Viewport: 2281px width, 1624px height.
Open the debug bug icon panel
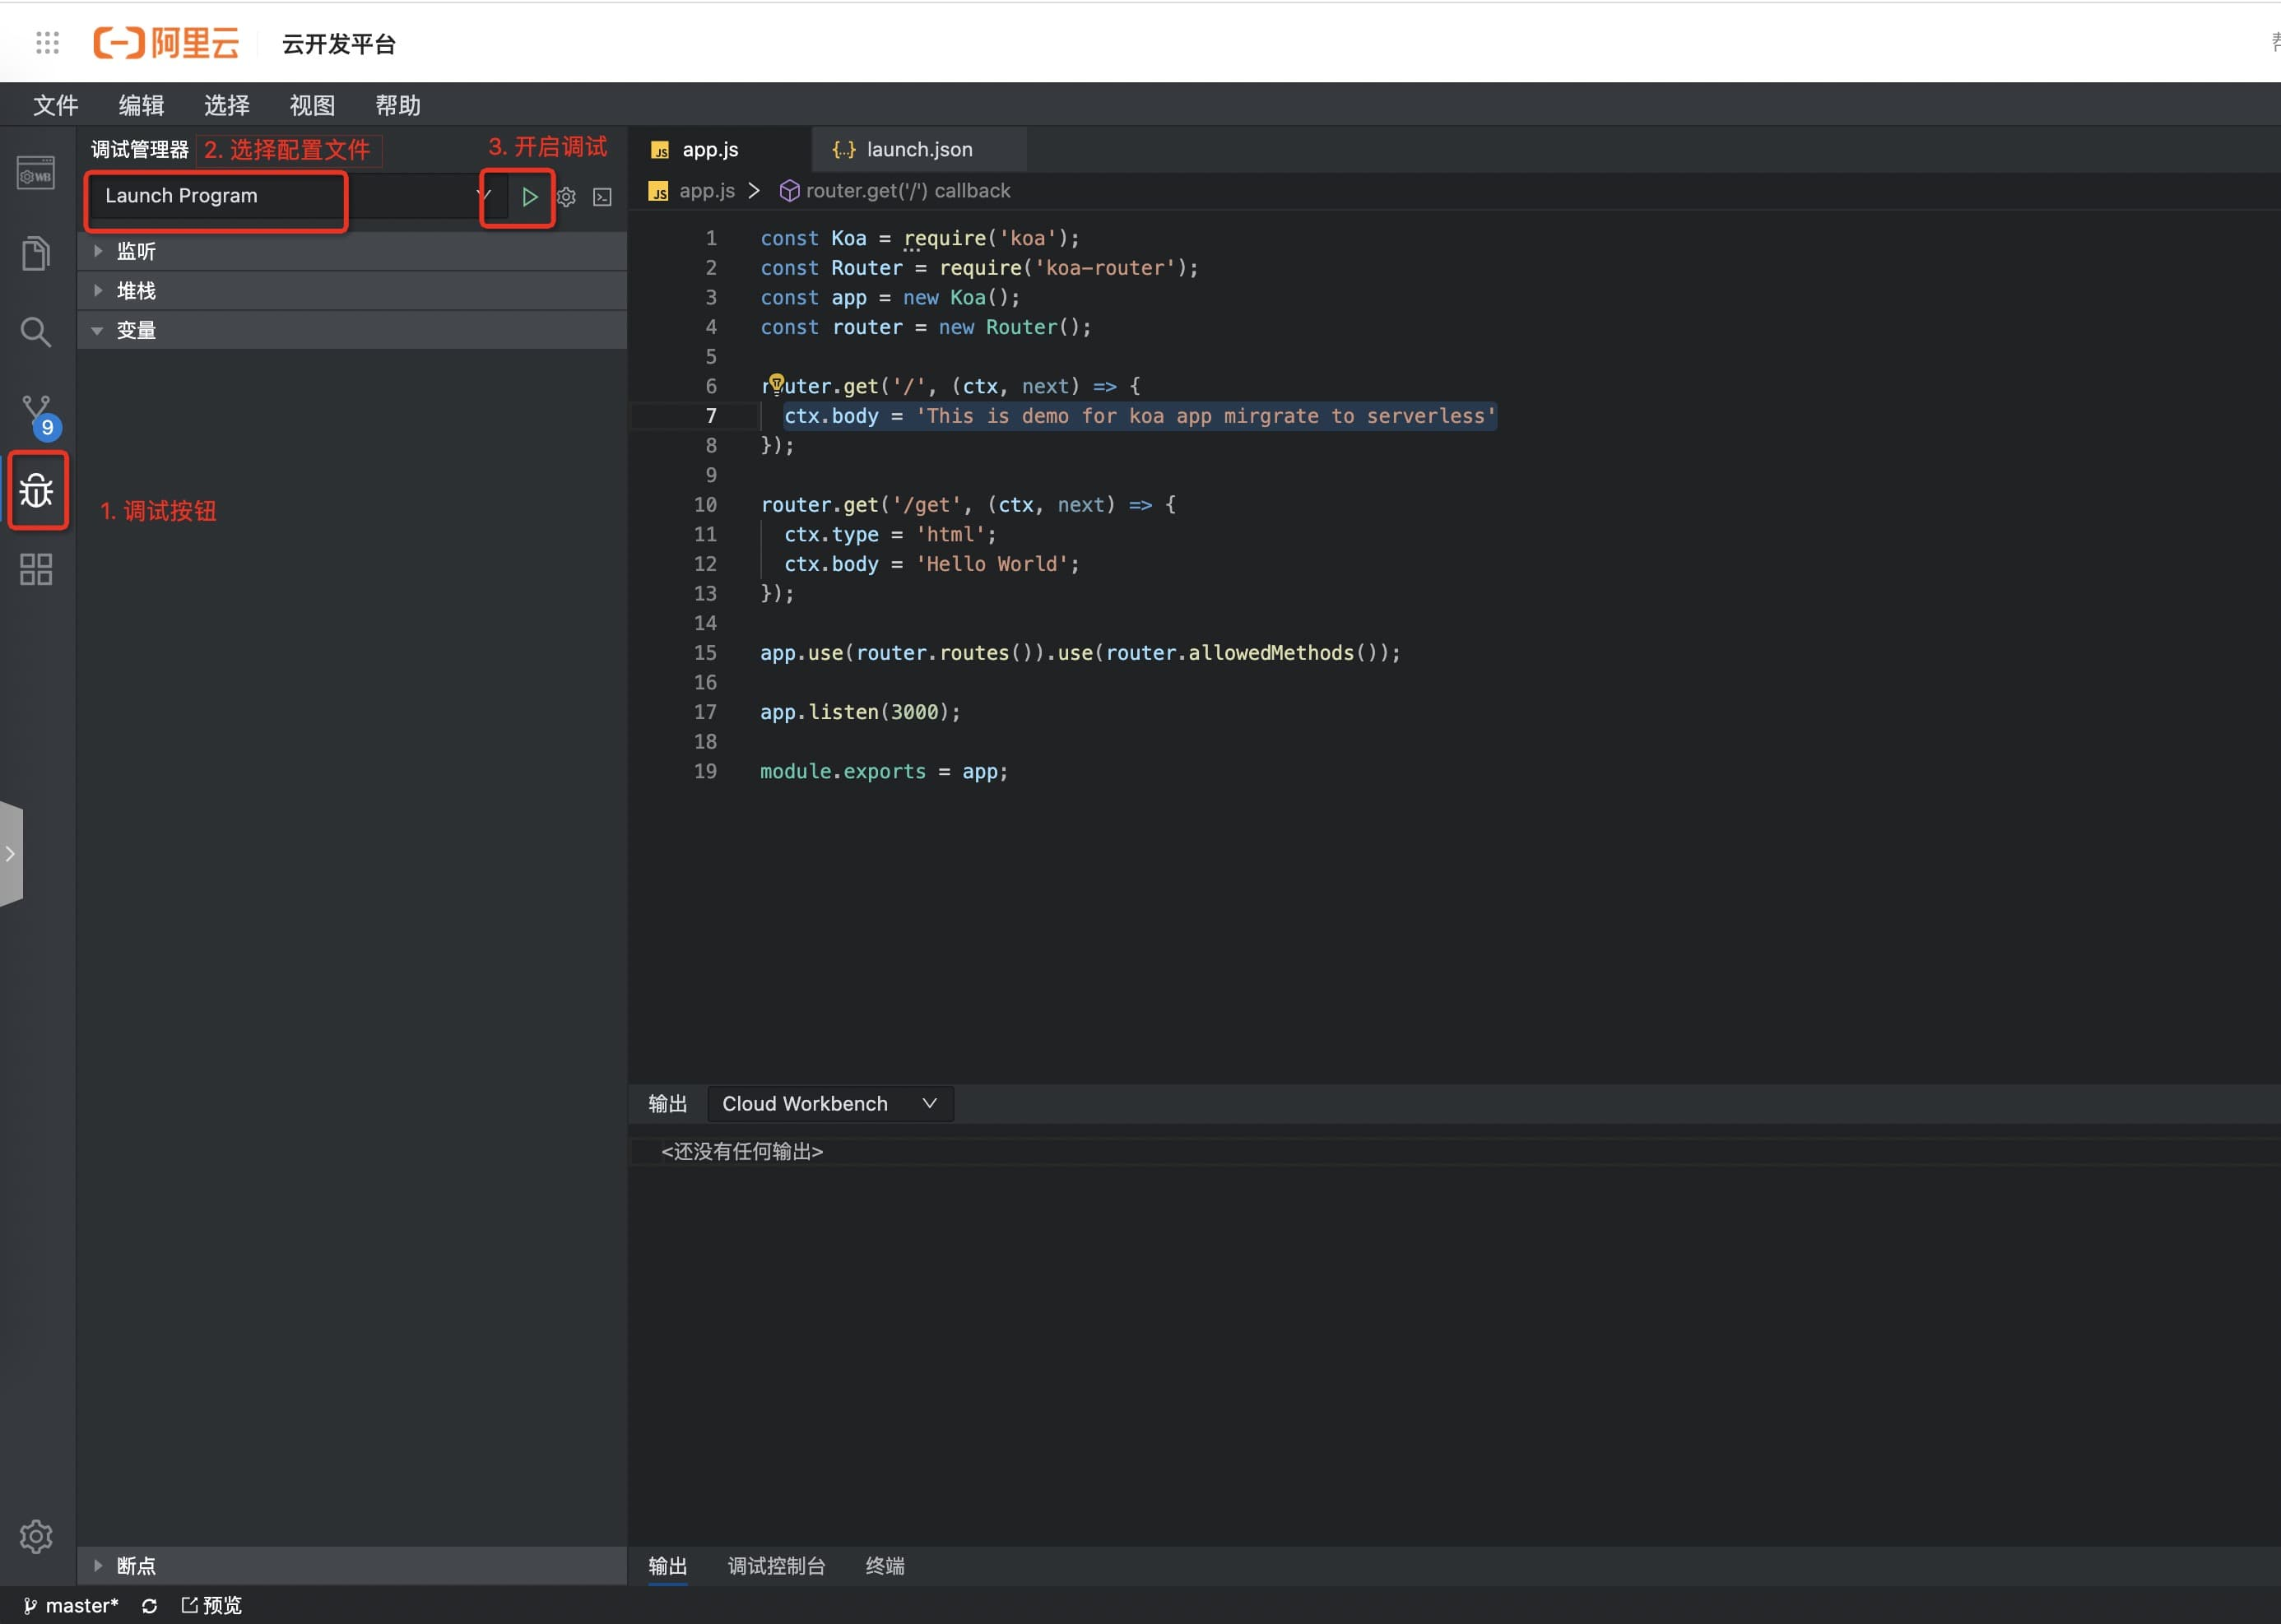pos(37,490)
